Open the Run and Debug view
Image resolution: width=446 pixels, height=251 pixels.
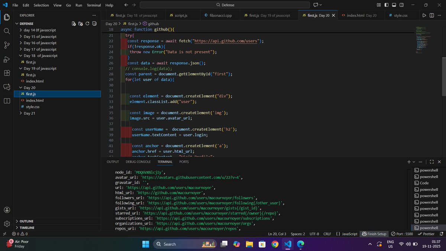tap(7, 59)
